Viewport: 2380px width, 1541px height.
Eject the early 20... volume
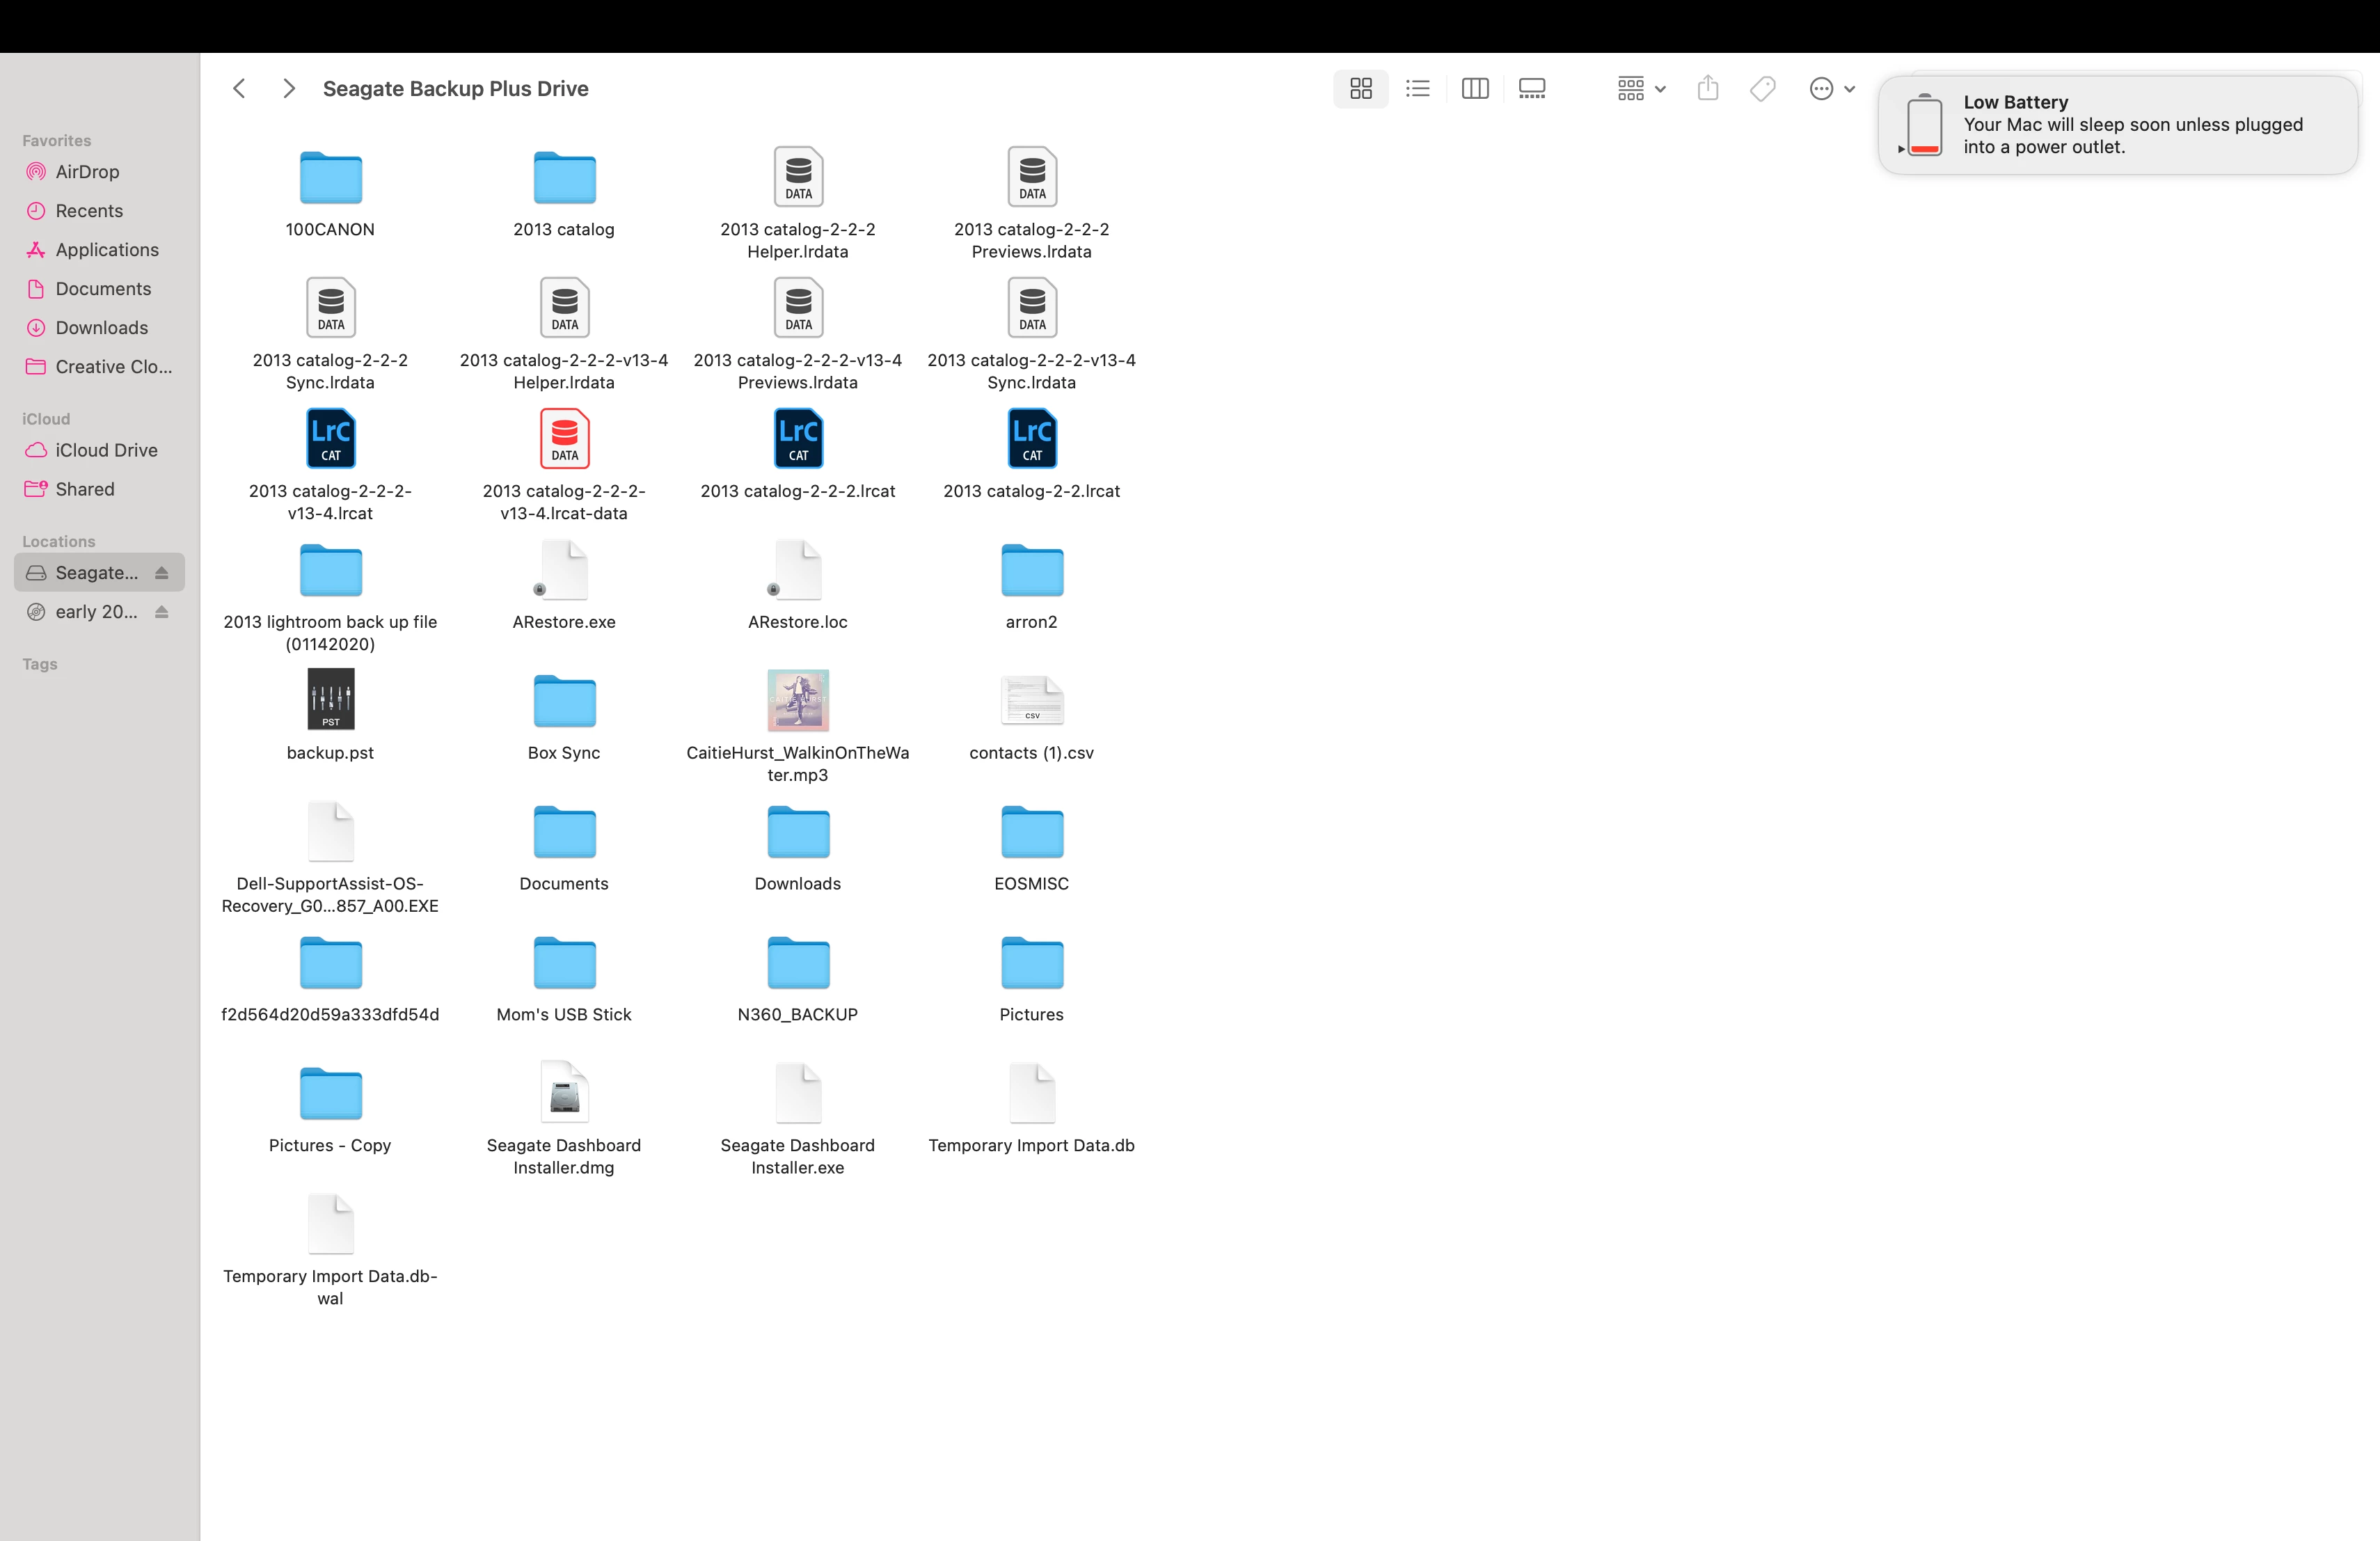tap(162, 612)
